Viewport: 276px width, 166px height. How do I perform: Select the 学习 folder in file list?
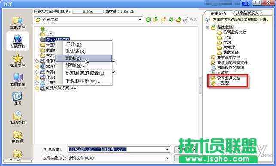coord(47,56)
